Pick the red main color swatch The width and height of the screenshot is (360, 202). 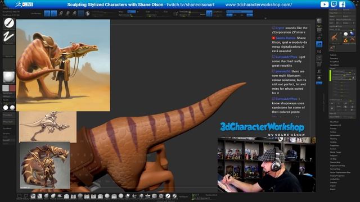pos(12,88)
